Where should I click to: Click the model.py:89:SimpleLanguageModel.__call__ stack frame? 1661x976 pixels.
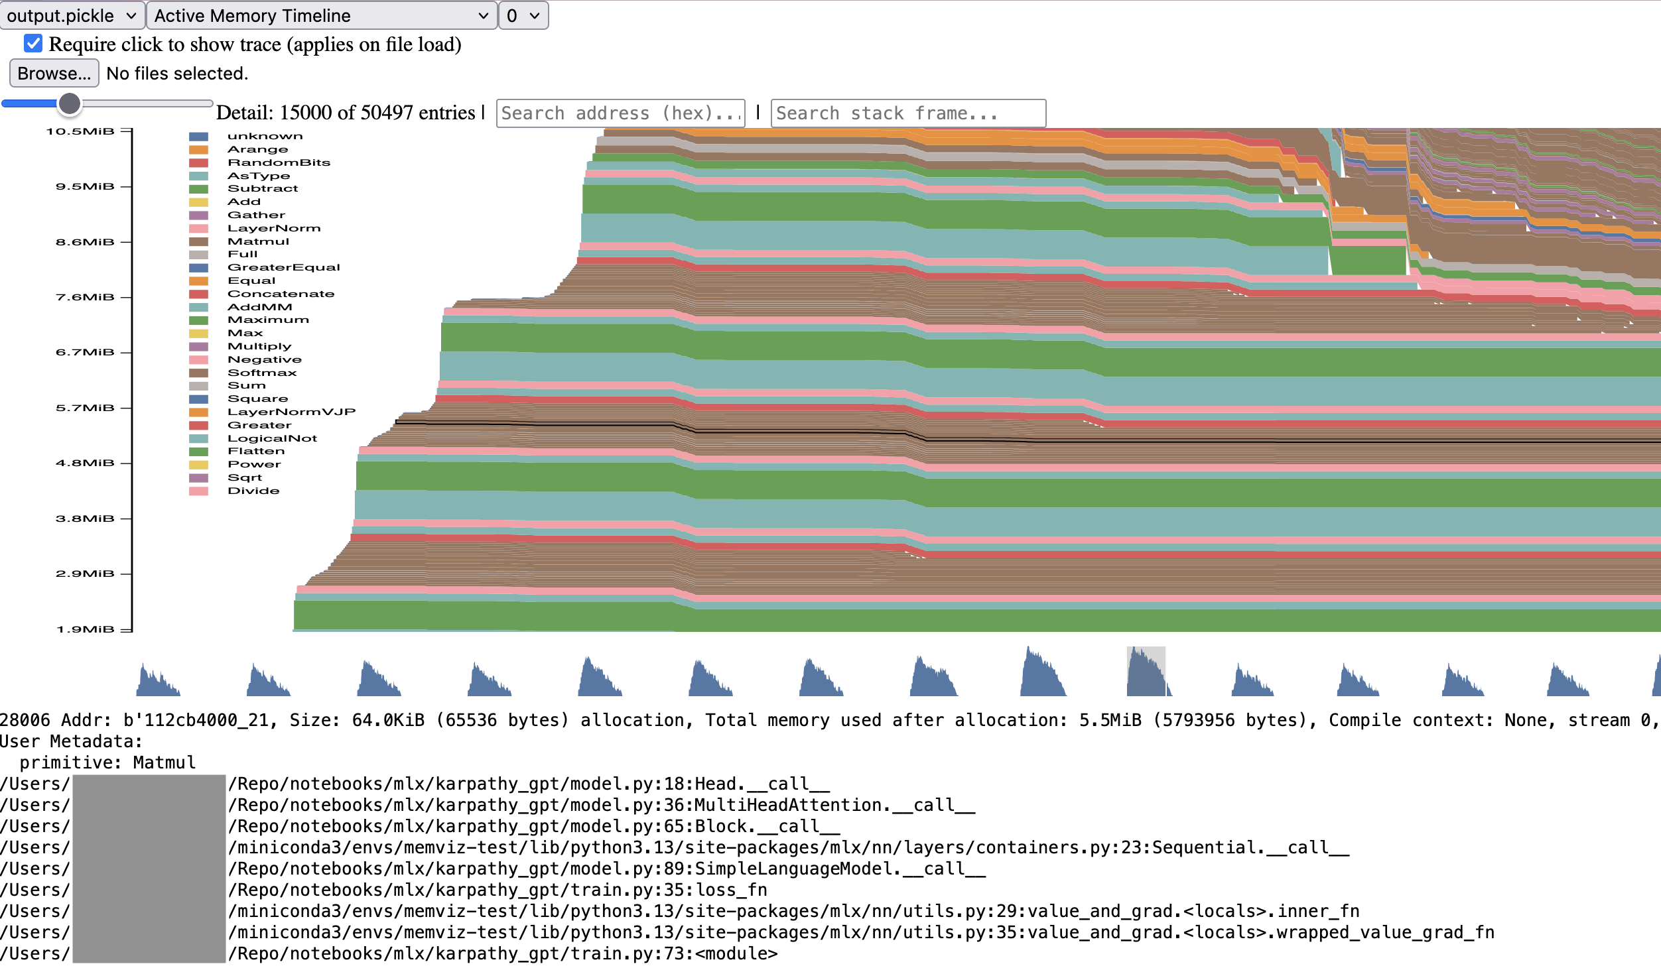point(493,869)
